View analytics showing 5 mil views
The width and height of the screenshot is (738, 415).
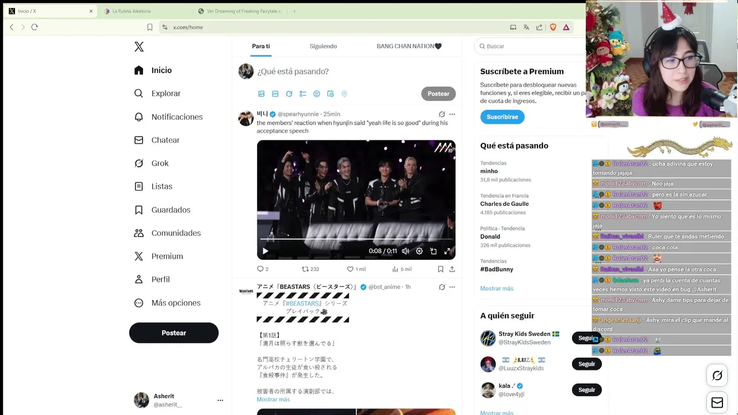tap(401, 269)
